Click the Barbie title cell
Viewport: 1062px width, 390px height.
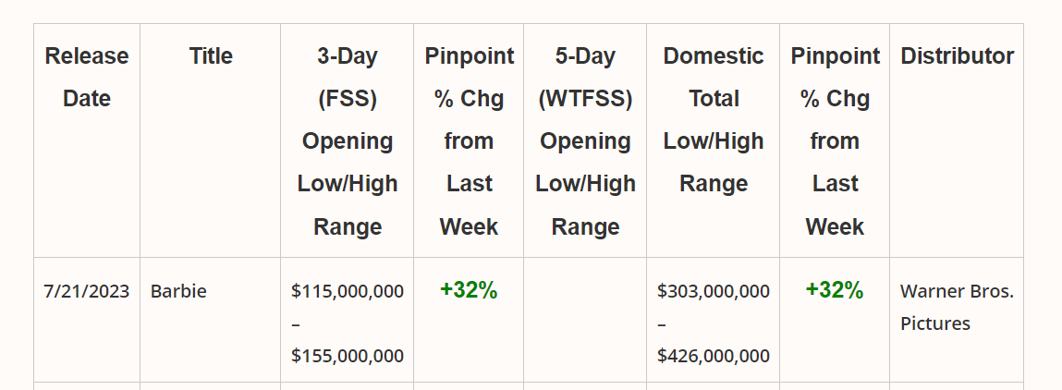point(178,291)
